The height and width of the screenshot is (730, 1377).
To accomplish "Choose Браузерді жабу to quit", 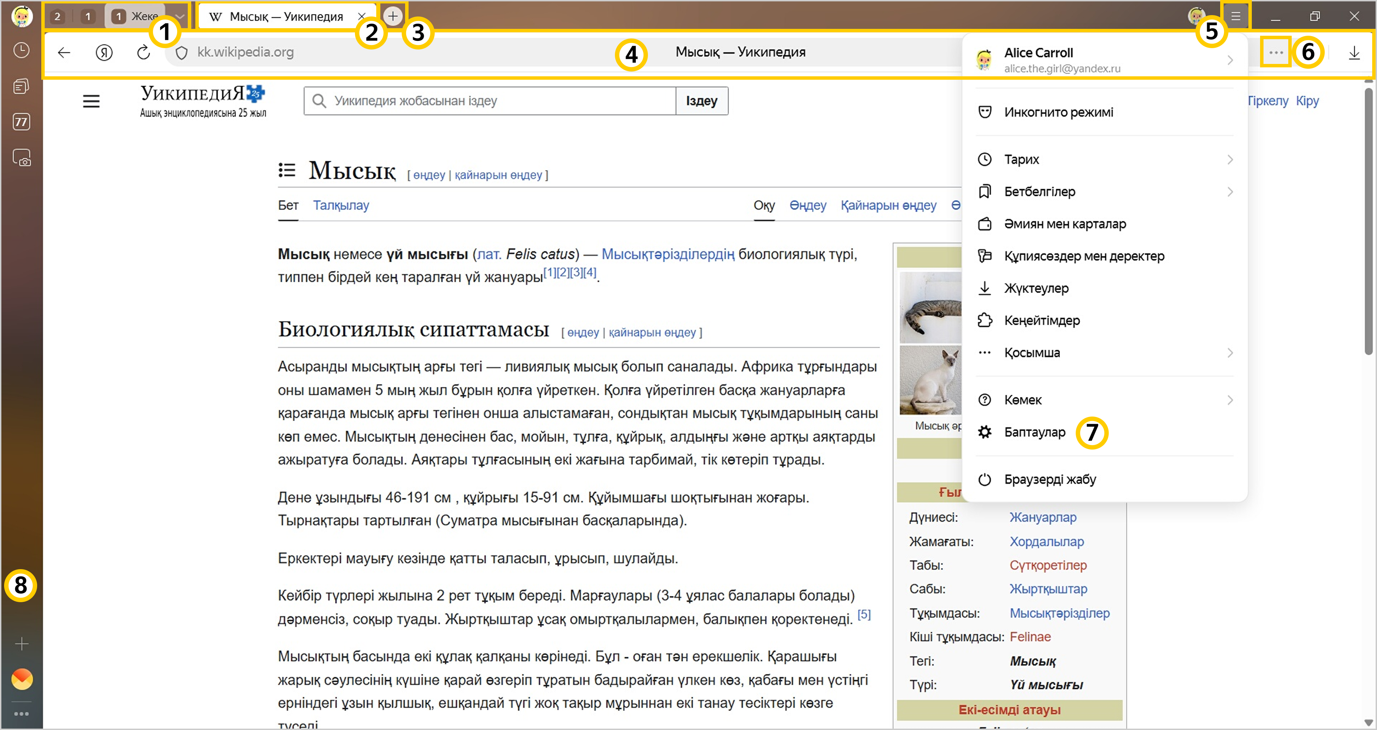I will tap(1104, 479).
